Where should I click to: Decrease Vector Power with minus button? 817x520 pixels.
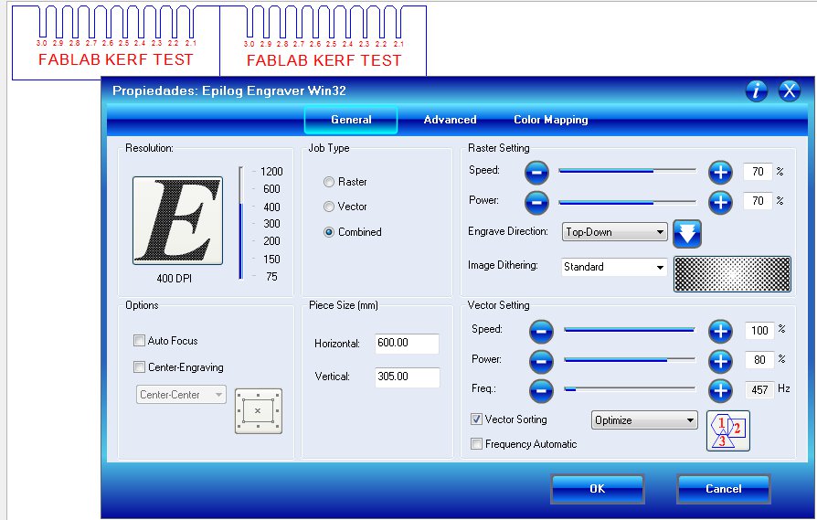tap(541, 361)
